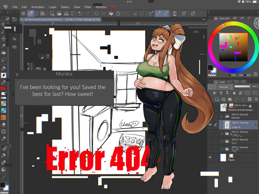Click the red Help menu item

click(x=114, y=7)
